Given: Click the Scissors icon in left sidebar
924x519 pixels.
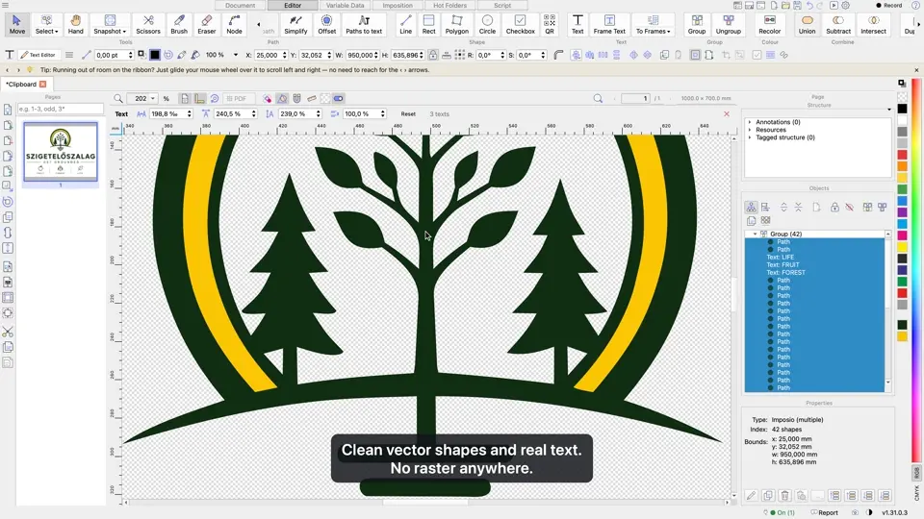Looking at the screenshot, I should pyautogui.click(x=8, y=332).
